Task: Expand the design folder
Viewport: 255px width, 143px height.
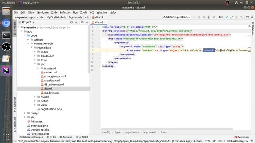Action: tap(25, 113)
